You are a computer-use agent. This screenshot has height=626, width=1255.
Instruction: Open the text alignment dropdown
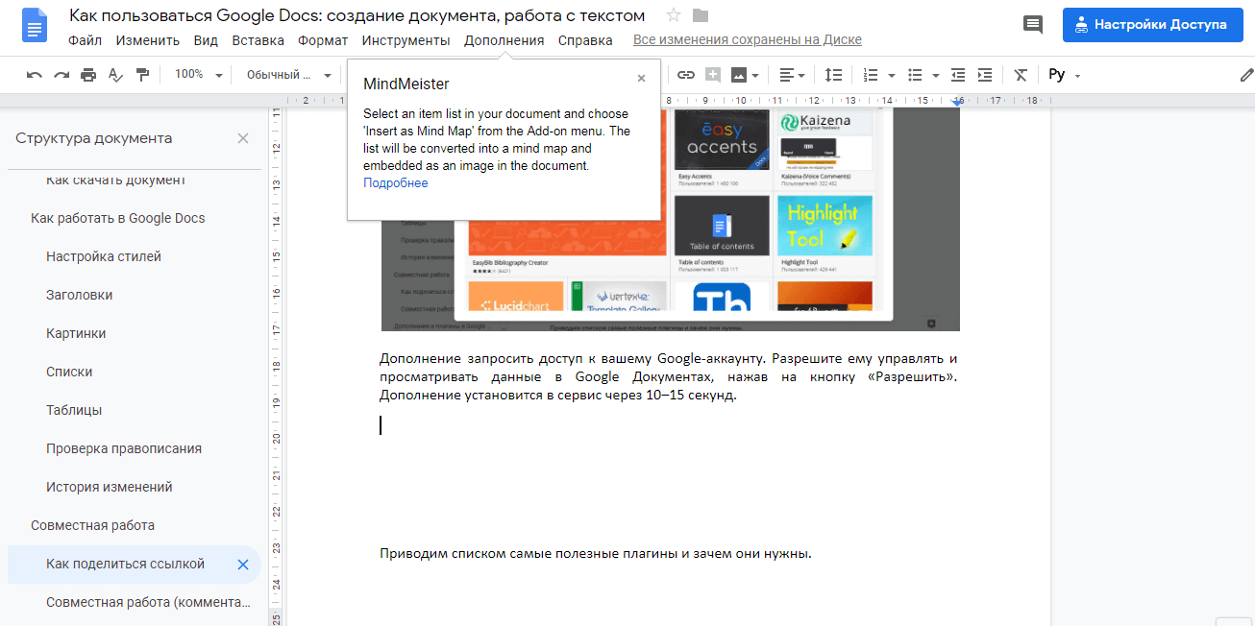click(789, 74)
